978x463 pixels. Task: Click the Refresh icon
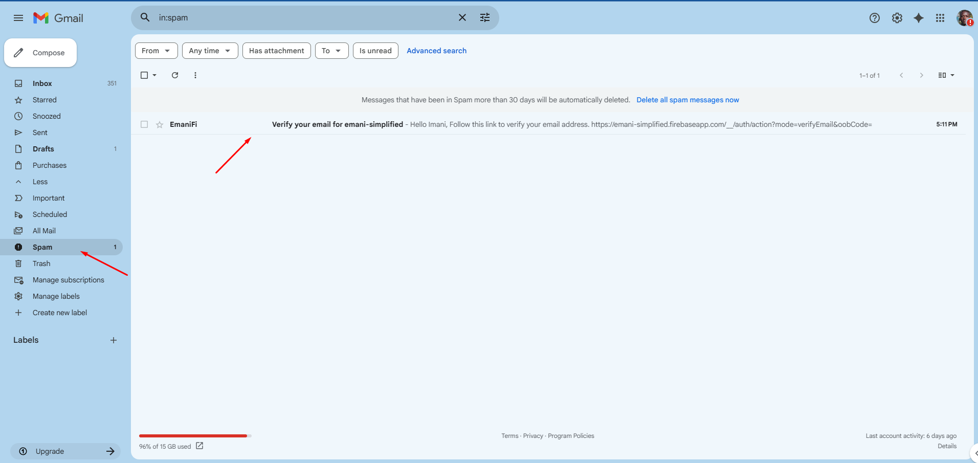(x=175, y=75)
